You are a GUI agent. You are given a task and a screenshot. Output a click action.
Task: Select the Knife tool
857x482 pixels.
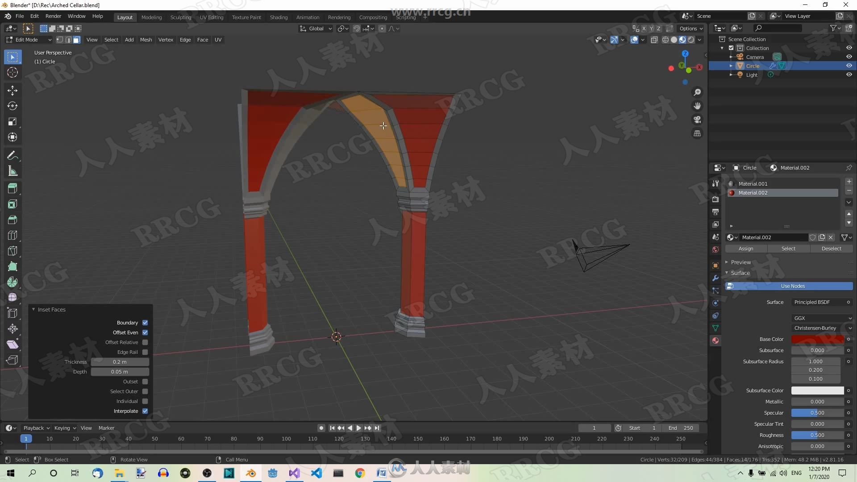pyautogui.click(x=12, y=251)
